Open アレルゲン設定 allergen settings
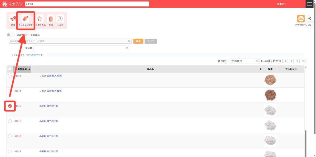Viewport: 316px width, 157px height. 25,19
